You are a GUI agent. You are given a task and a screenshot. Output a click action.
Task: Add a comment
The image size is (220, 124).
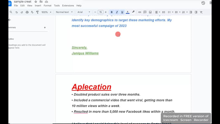[145, 12]
